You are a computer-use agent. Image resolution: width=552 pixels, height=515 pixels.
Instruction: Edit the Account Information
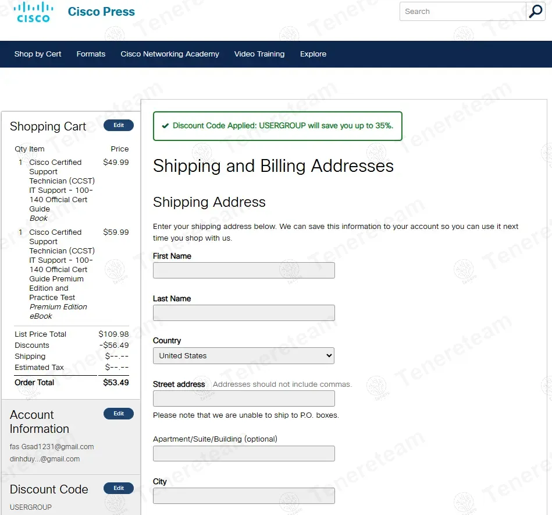(119, 414)
